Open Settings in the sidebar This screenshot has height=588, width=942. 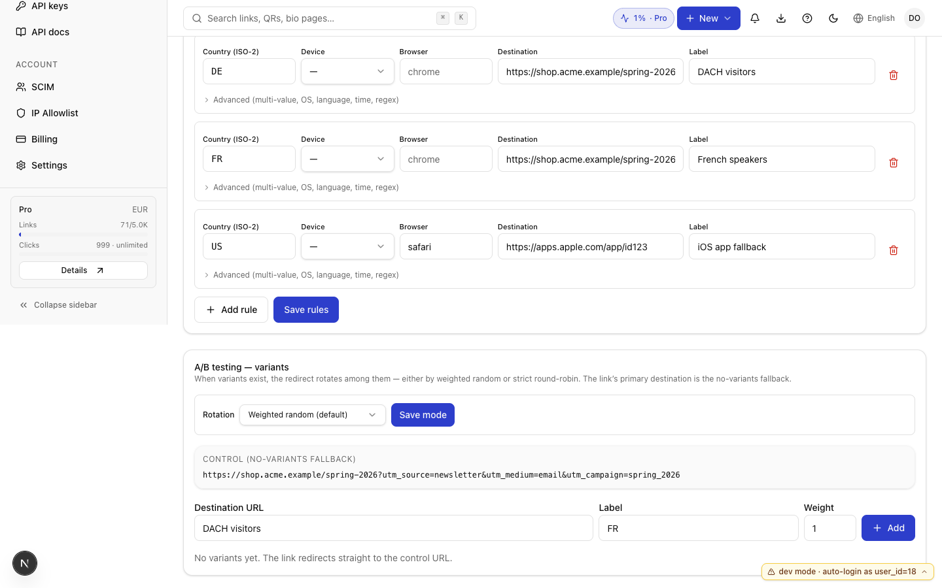[x=42, y=165]
